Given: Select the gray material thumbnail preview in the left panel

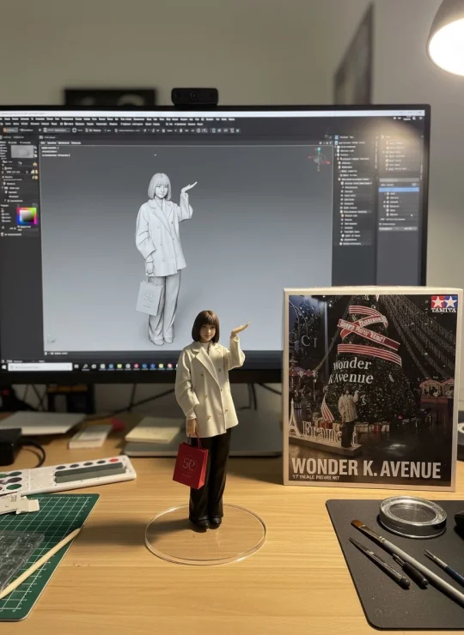Looking at the screenshot, I should [22, 152].
